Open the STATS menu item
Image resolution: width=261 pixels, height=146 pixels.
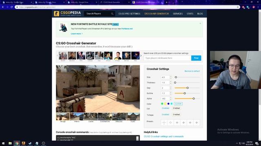coord(190,14)
